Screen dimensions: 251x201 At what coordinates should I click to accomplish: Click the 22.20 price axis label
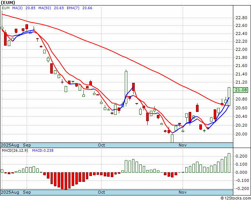(241, 41)
